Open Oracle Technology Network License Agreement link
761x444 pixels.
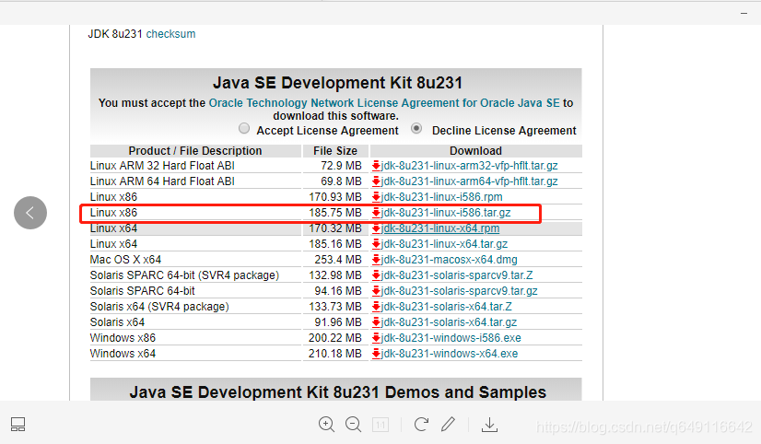tap(384, 103)
